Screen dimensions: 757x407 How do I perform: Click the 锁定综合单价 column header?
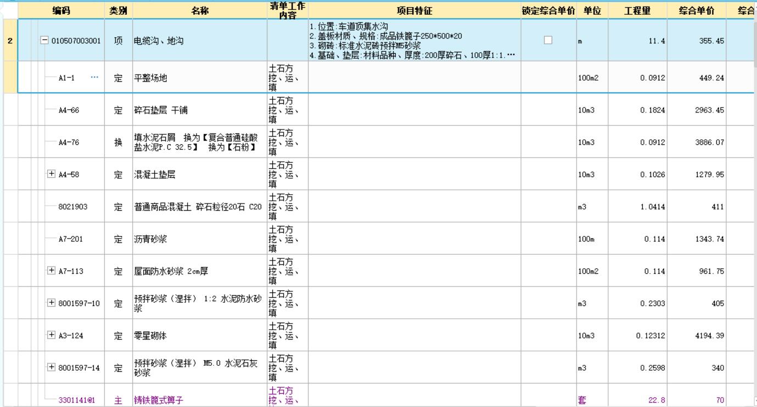coord(548,10)
